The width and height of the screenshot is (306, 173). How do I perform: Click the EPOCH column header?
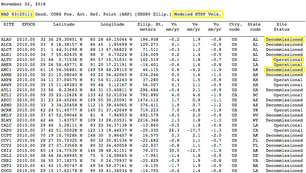pos(28,25)
